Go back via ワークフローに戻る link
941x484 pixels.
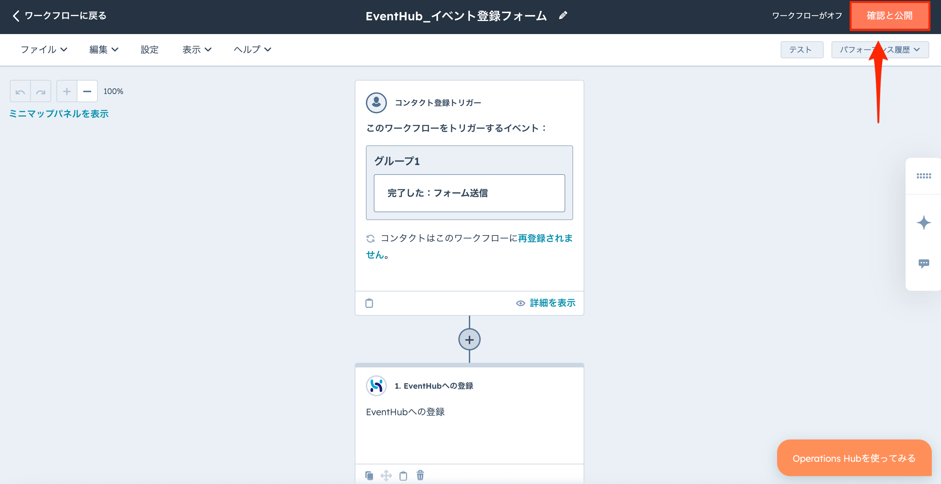click(65, 16)
